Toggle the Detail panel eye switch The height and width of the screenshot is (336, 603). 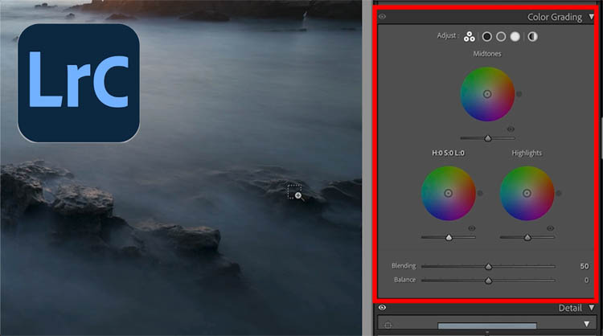382,308
